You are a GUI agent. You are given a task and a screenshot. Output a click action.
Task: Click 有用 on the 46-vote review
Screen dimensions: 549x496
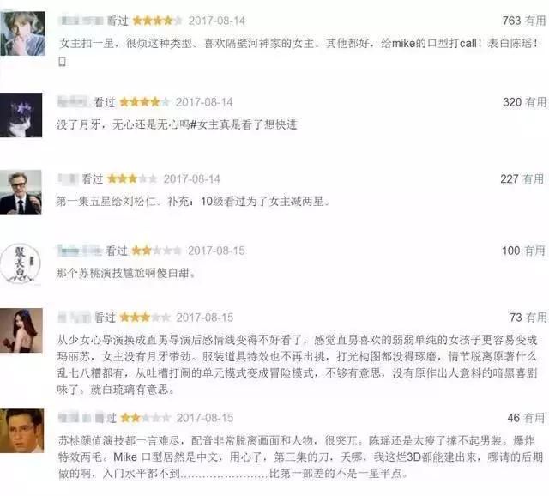coord(534,418)
